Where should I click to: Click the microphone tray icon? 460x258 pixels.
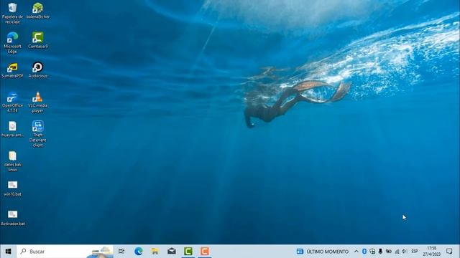click(380, 252)
